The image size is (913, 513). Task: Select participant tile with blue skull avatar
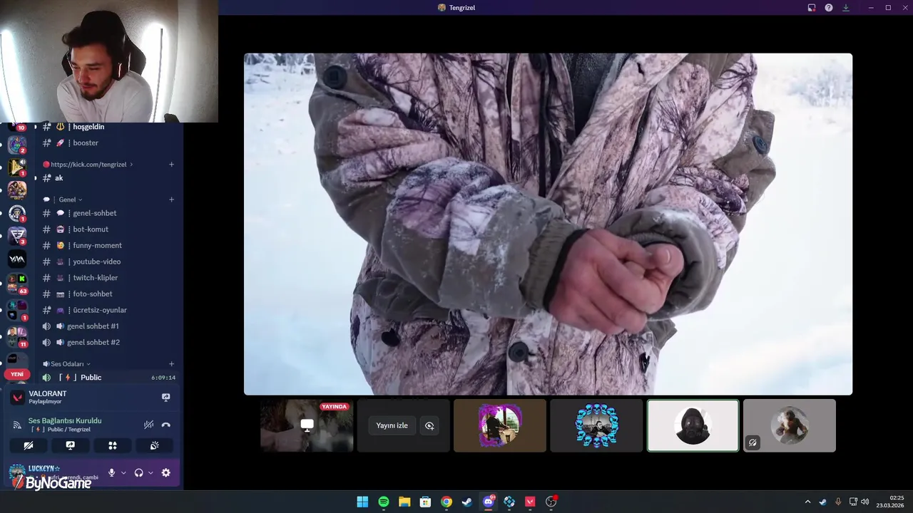pyautogui.click(x=596, y=425)
